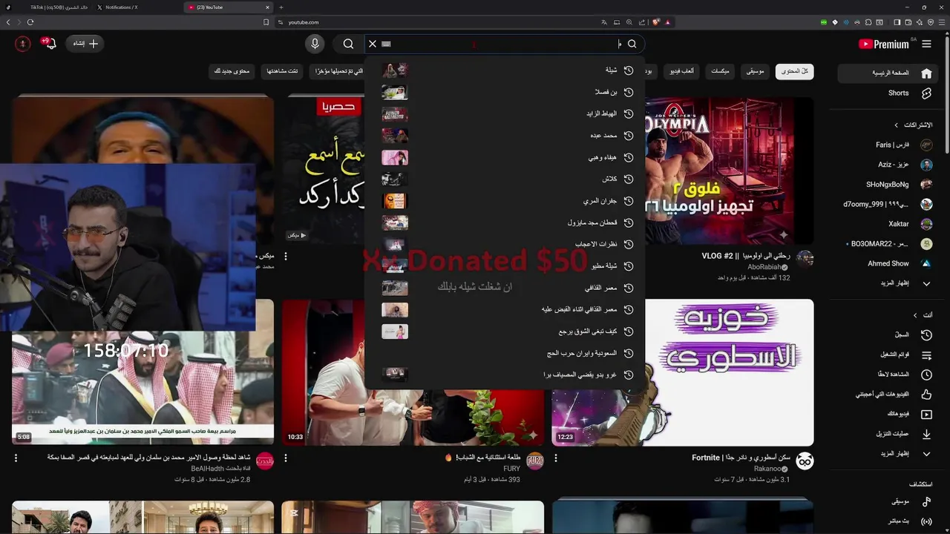Viewport: 950px width, 534px height.
Task: Open the account avatar menu
Action: pyautogui.click(x=22, y=44)
